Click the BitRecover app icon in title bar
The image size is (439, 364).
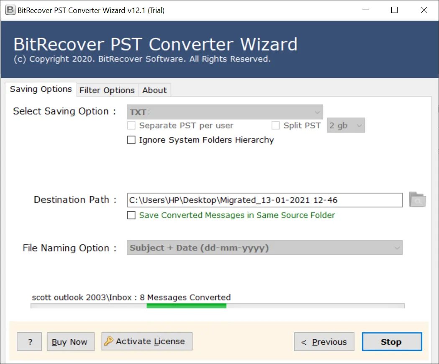[x=8, y=10]
